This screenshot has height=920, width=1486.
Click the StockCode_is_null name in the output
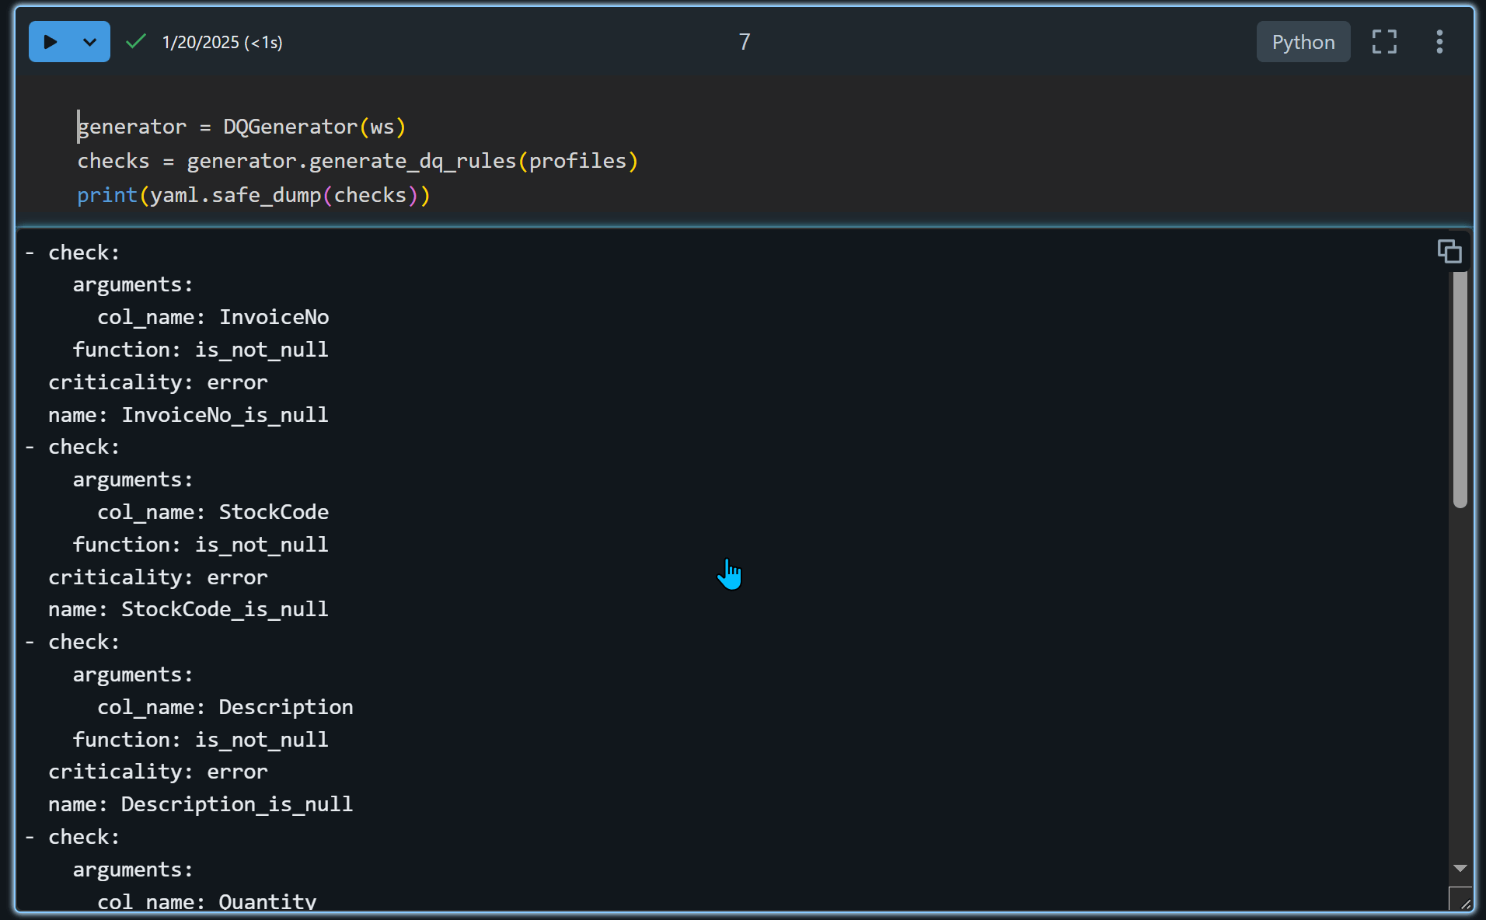[225, 609]
